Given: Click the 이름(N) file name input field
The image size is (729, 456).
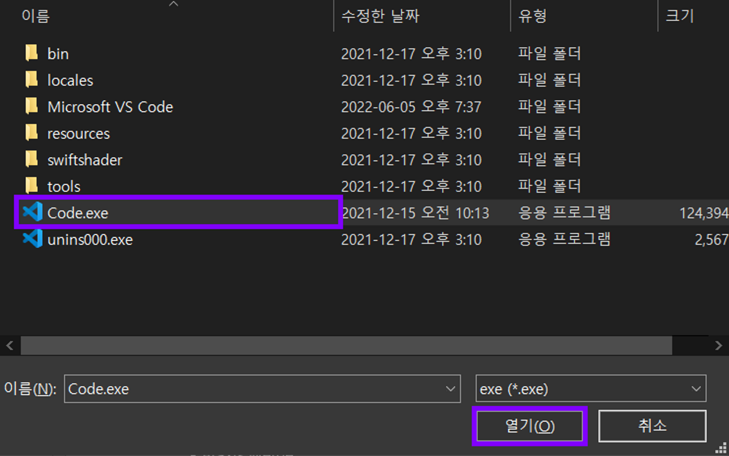Looking at the screenshot, I should (262, 389).
